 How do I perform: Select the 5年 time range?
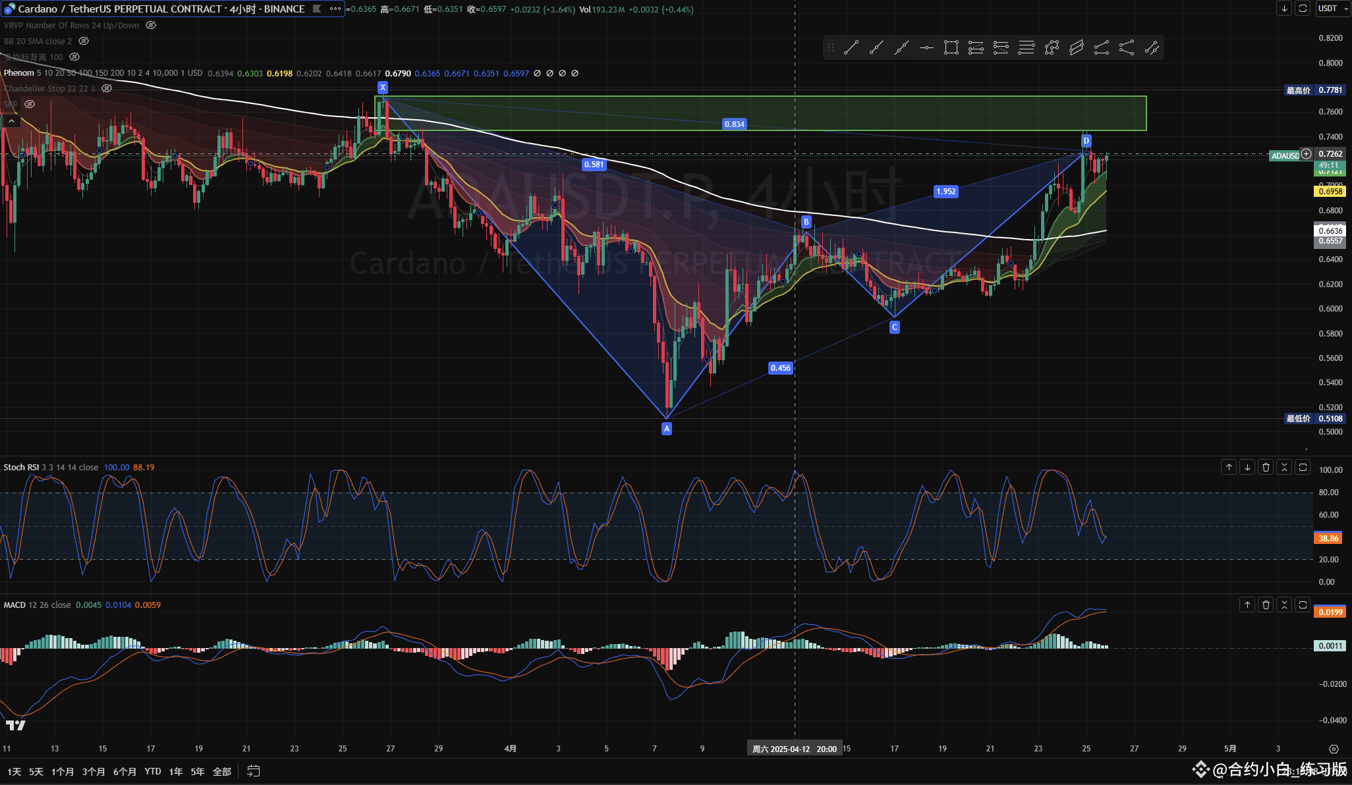coord(198,771)
